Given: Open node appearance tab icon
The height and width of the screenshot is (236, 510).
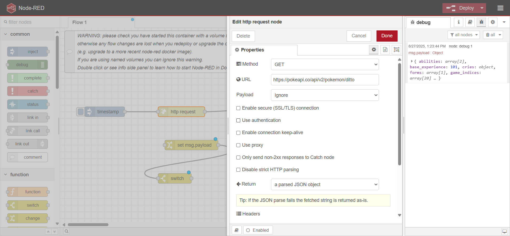Looking at the screenshot, I should (397, 50).
